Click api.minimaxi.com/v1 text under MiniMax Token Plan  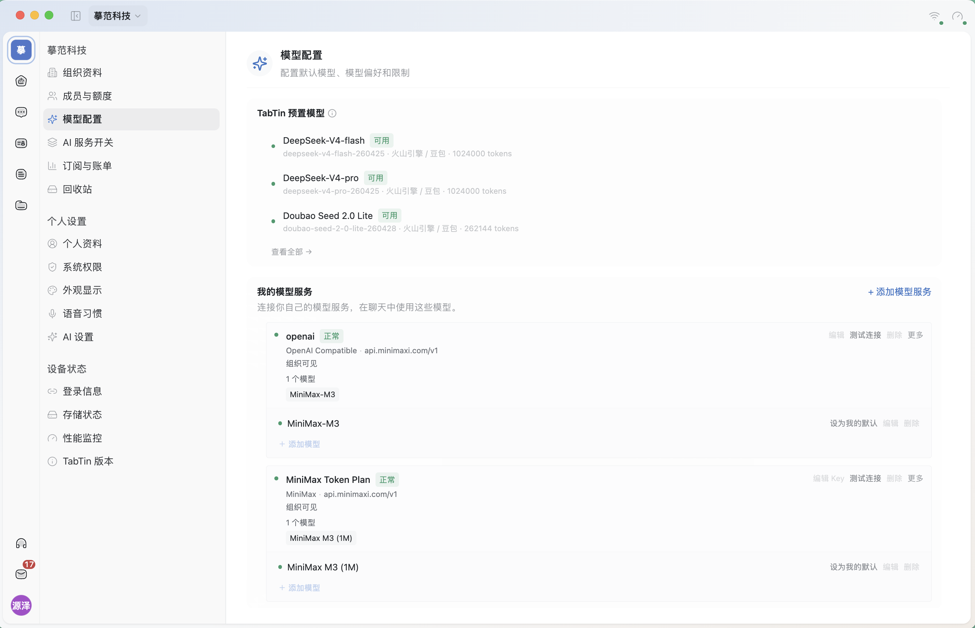(x=360, y=494)
